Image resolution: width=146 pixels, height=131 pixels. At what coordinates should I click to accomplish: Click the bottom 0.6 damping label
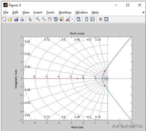pos(64,117)
